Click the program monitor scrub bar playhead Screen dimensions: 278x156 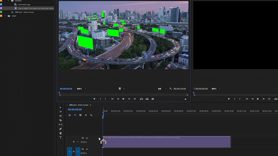[59, 93]
